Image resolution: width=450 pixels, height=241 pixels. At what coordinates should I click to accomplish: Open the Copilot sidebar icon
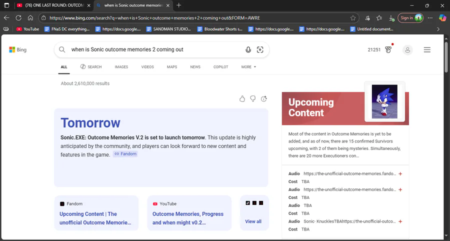click(x=442, y=17)
